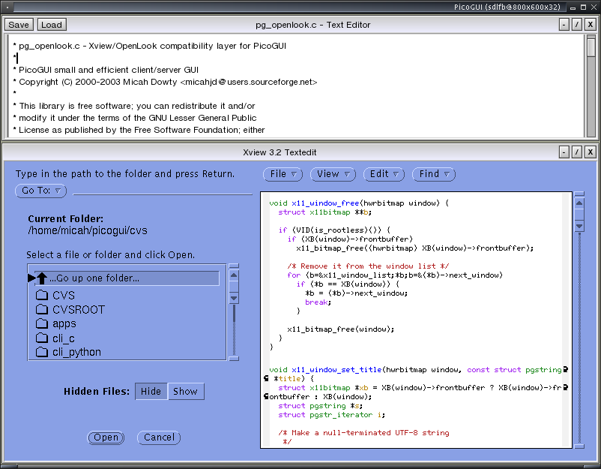This screenshot has height=469, width=601.
Task: Open the Edit menu dropdown
Action: [384, 174]
